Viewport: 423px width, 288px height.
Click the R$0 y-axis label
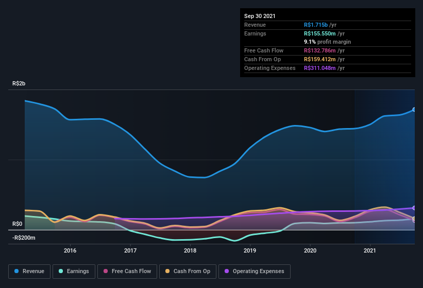pyautogui.click(x=18, y=224)
